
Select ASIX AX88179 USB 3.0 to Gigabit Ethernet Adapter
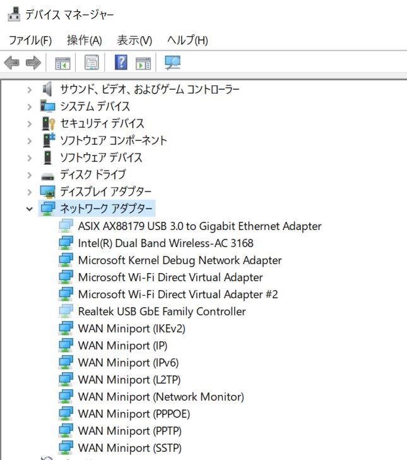coord(200,226)
